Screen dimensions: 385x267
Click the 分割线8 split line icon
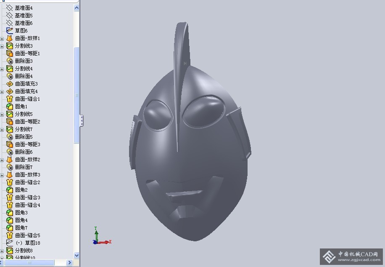9,251
